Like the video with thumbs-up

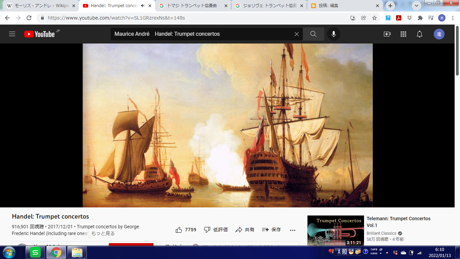click(x=179, y=230)
